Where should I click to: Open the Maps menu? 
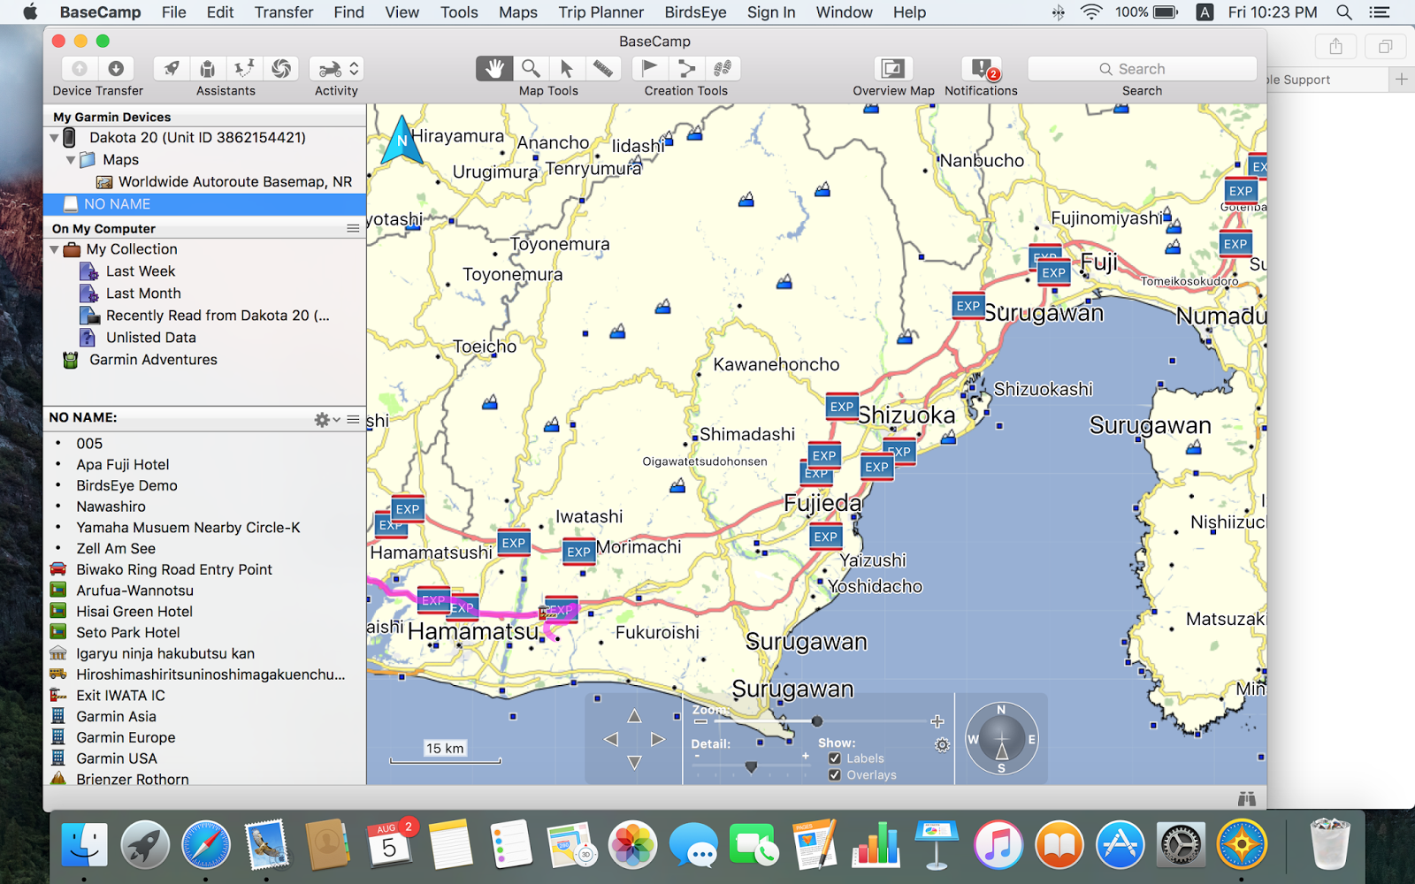tap(517, 12)
